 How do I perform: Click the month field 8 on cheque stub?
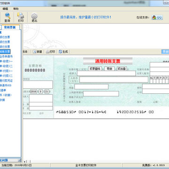coord(41,92)
